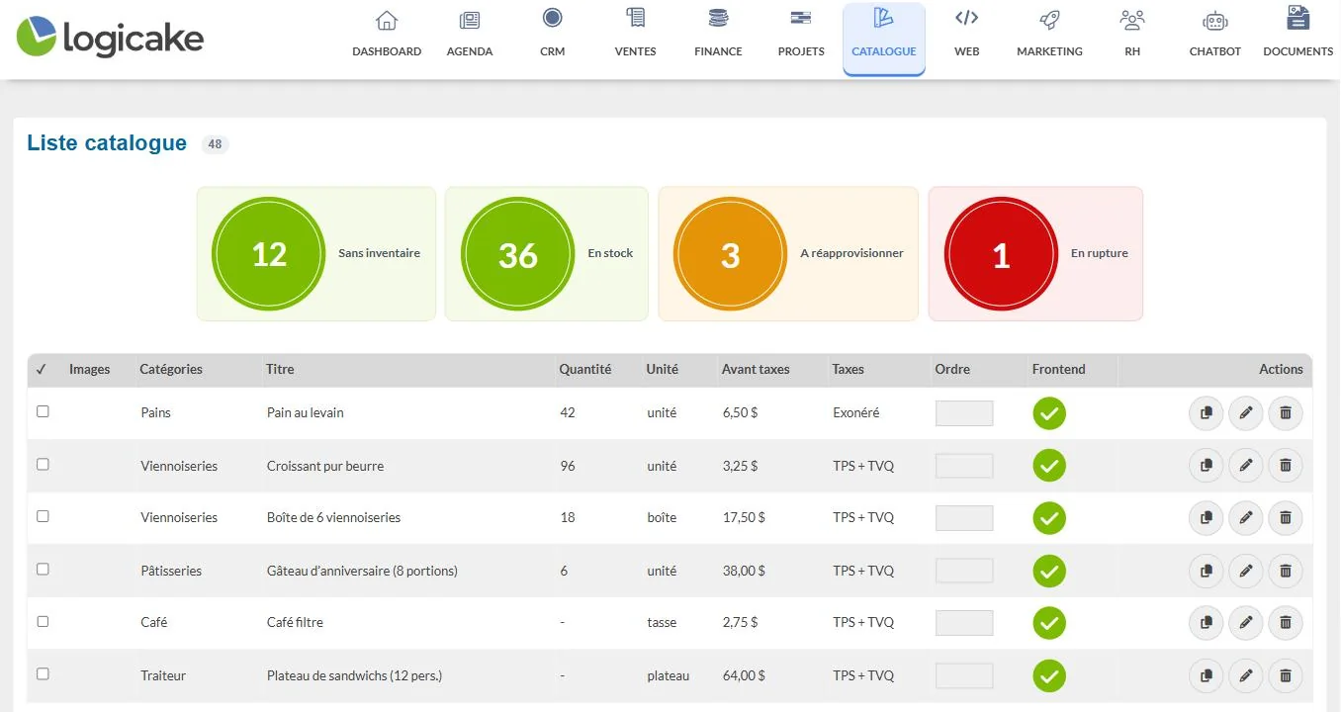Click the Ordre field for Pain au levain
Screen dimensions: 1341x712
pyautogui.click(x=964, y=413)
